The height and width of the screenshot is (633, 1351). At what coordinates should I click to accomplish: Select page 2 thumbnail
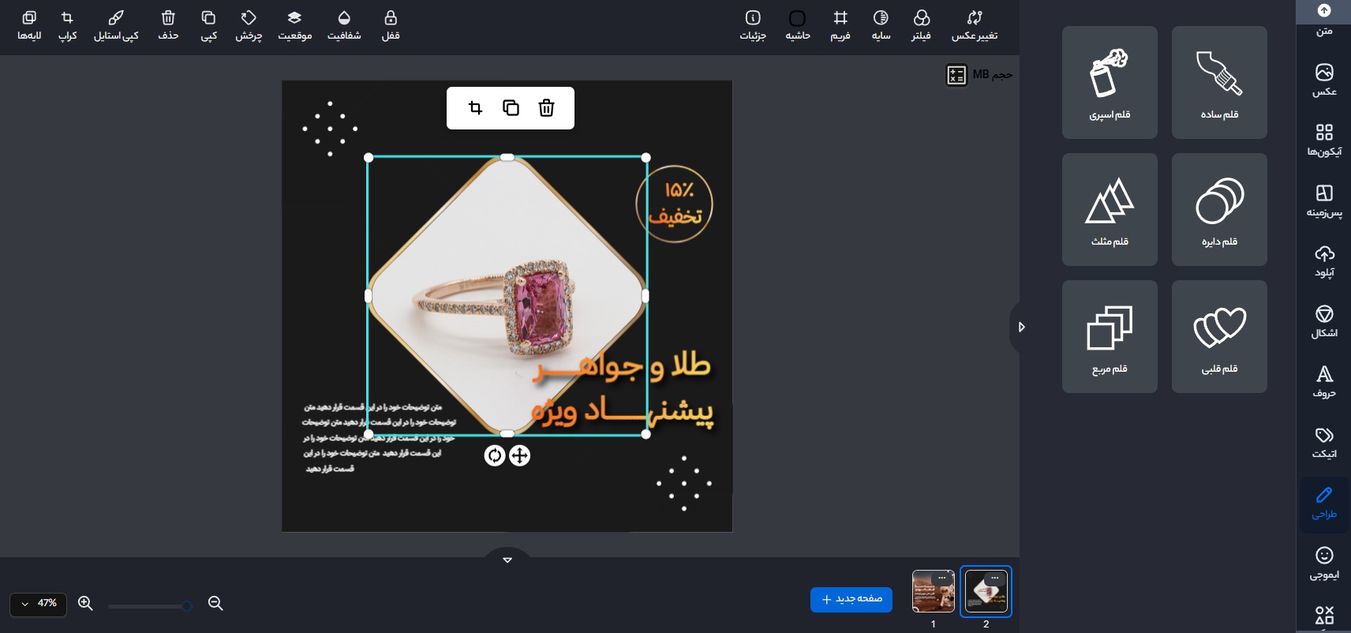pyautogui.click(x=986, y=591)
